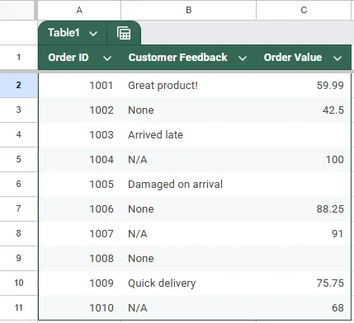Select row 8 header
The image size is (354, 323).
18,233
